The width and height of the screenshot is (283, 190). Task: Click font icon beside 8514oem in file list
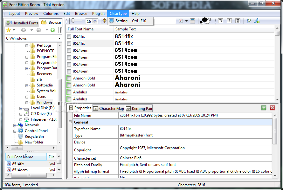(x=9, y=170)
